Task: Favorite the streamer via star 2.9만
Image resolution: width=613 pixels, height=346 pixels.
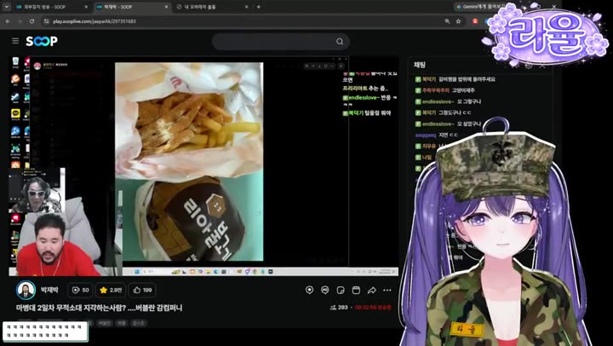Action: (111, 290)
